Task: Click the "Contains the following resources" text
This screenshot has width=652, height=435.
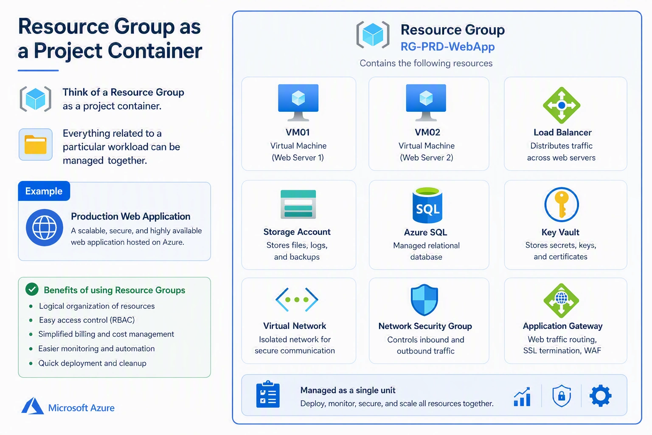Action: (426, 63)
